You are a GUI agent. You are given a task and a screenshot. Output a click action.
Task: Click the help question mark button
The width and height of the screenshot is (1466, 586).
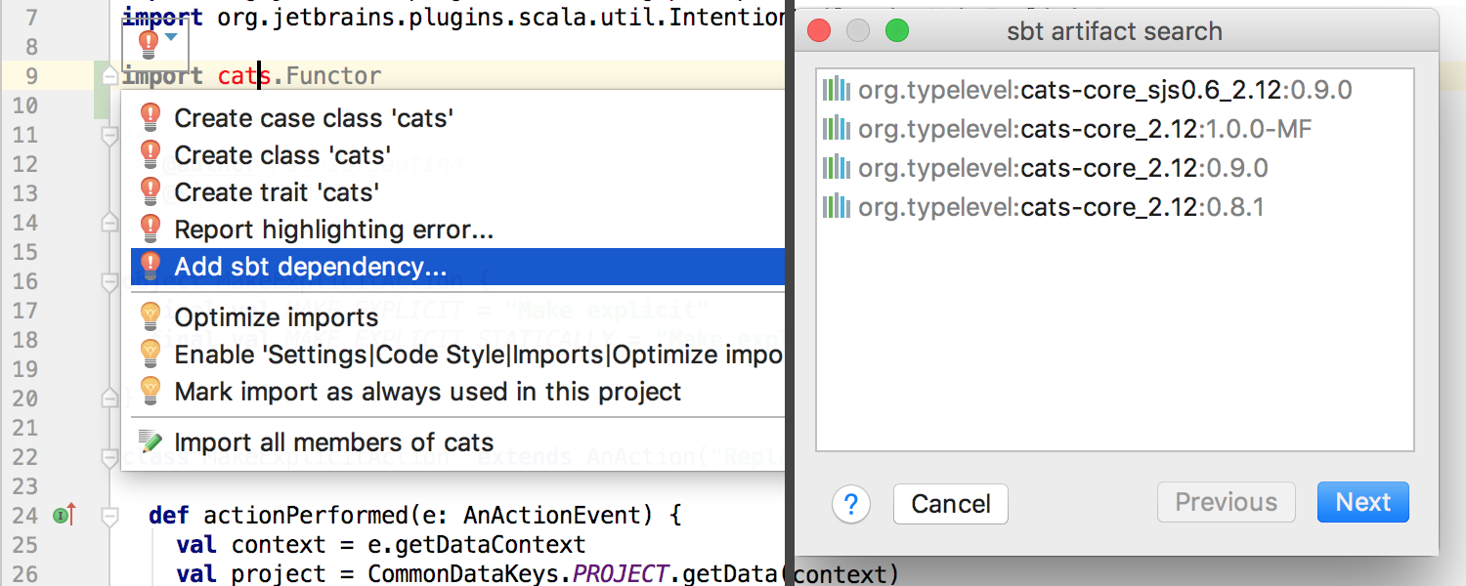coord(850,504)
